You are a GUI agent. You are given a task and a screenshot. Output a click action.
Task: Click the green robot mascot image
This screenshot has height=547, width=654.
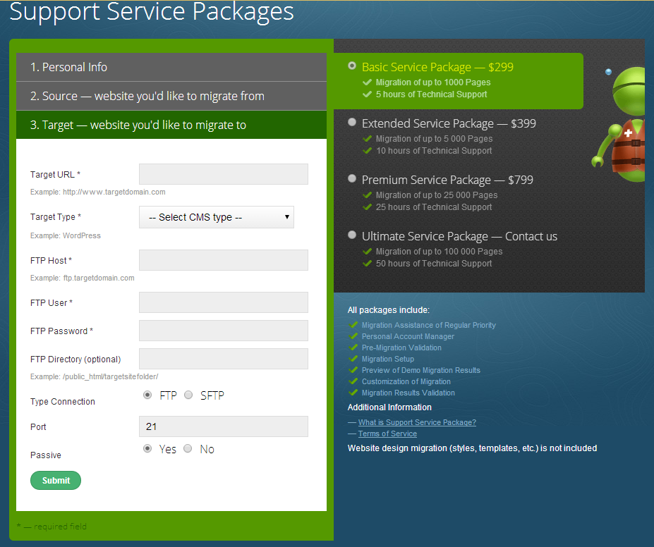618,125
